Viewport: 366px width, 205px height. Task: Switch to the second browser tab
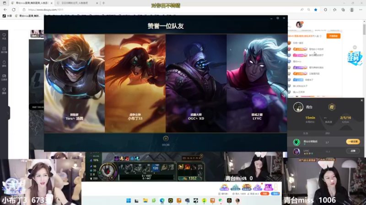click(x=77, y=3)
